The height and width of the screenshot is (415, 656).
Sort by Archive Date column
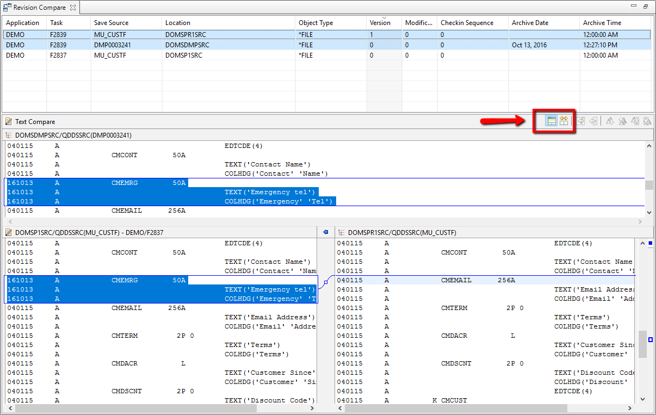click(530, 23)
